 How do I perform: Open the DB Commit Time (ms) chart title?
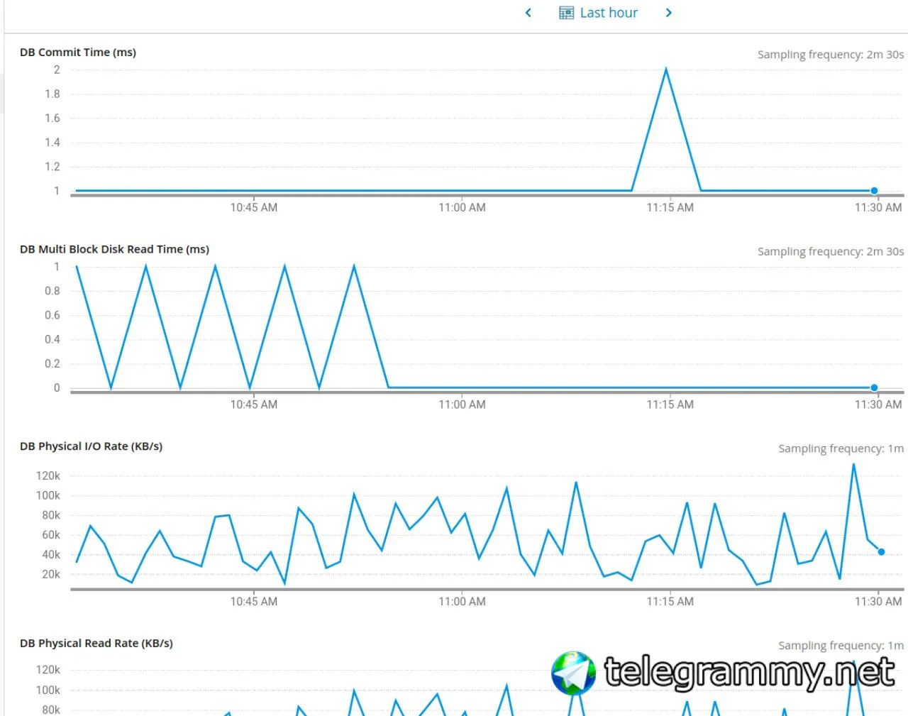pos(78,53)
